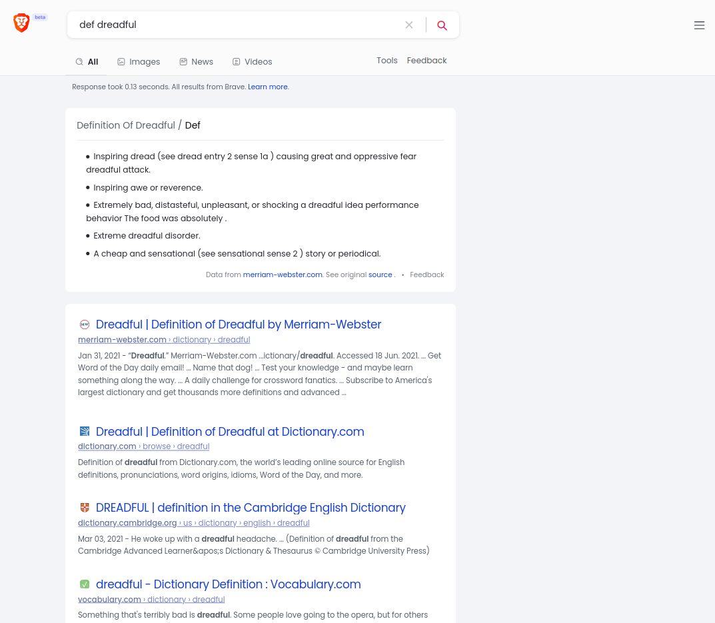This screenshot has width=715, height=623.
Task: Click the 'beta' badge beside logo
Action: pyautogui.click(x=40, y=17)
